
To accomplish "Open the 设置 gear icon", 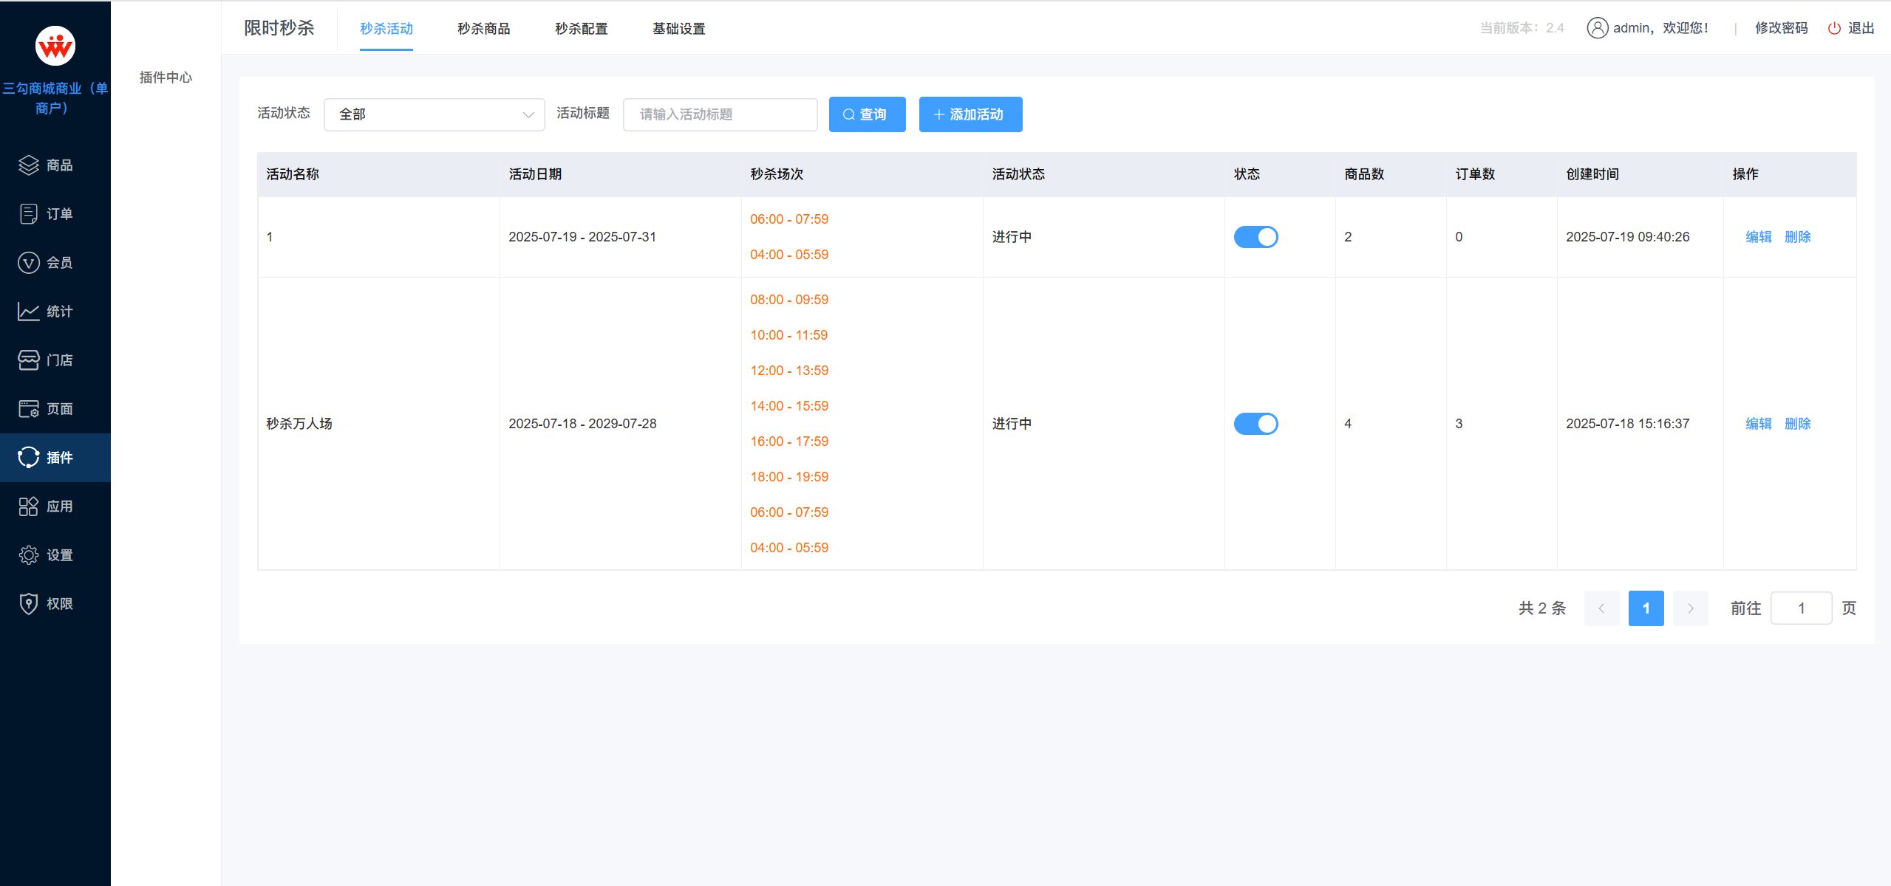I will 28,555.
